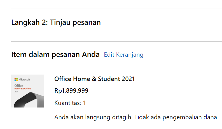
Task: Click the "Microsoft" wordmark on product image
Action: tap(24, 79)
